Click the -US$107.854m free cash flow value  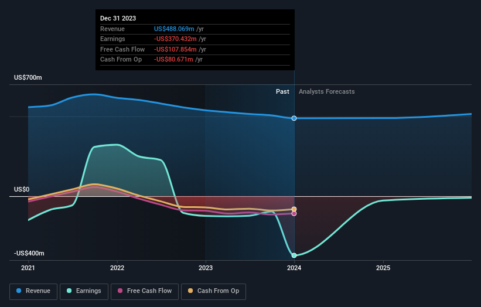[x=175, y=49]
